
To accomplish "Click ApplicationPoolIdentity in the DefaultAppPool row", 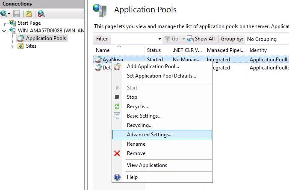I will (269, 68).
